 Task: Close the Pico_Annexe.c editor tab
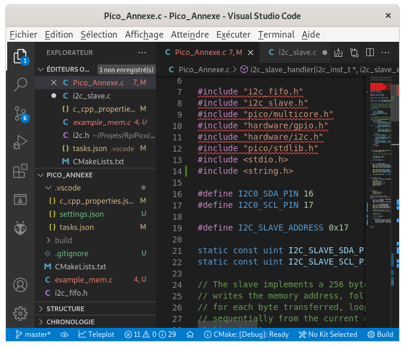(x=250, y=53)
